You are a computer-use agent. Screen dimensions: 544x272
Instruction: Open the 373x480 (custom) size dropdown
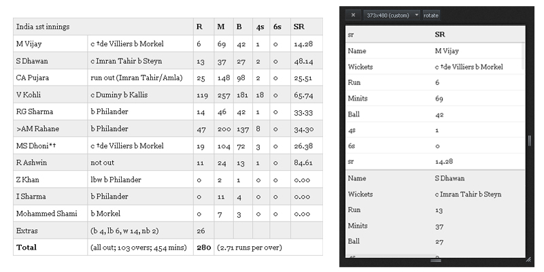click(392, 15)
